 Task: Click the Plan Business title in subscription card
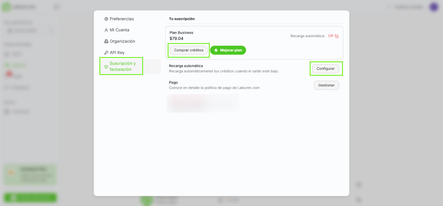pos(181,33)
